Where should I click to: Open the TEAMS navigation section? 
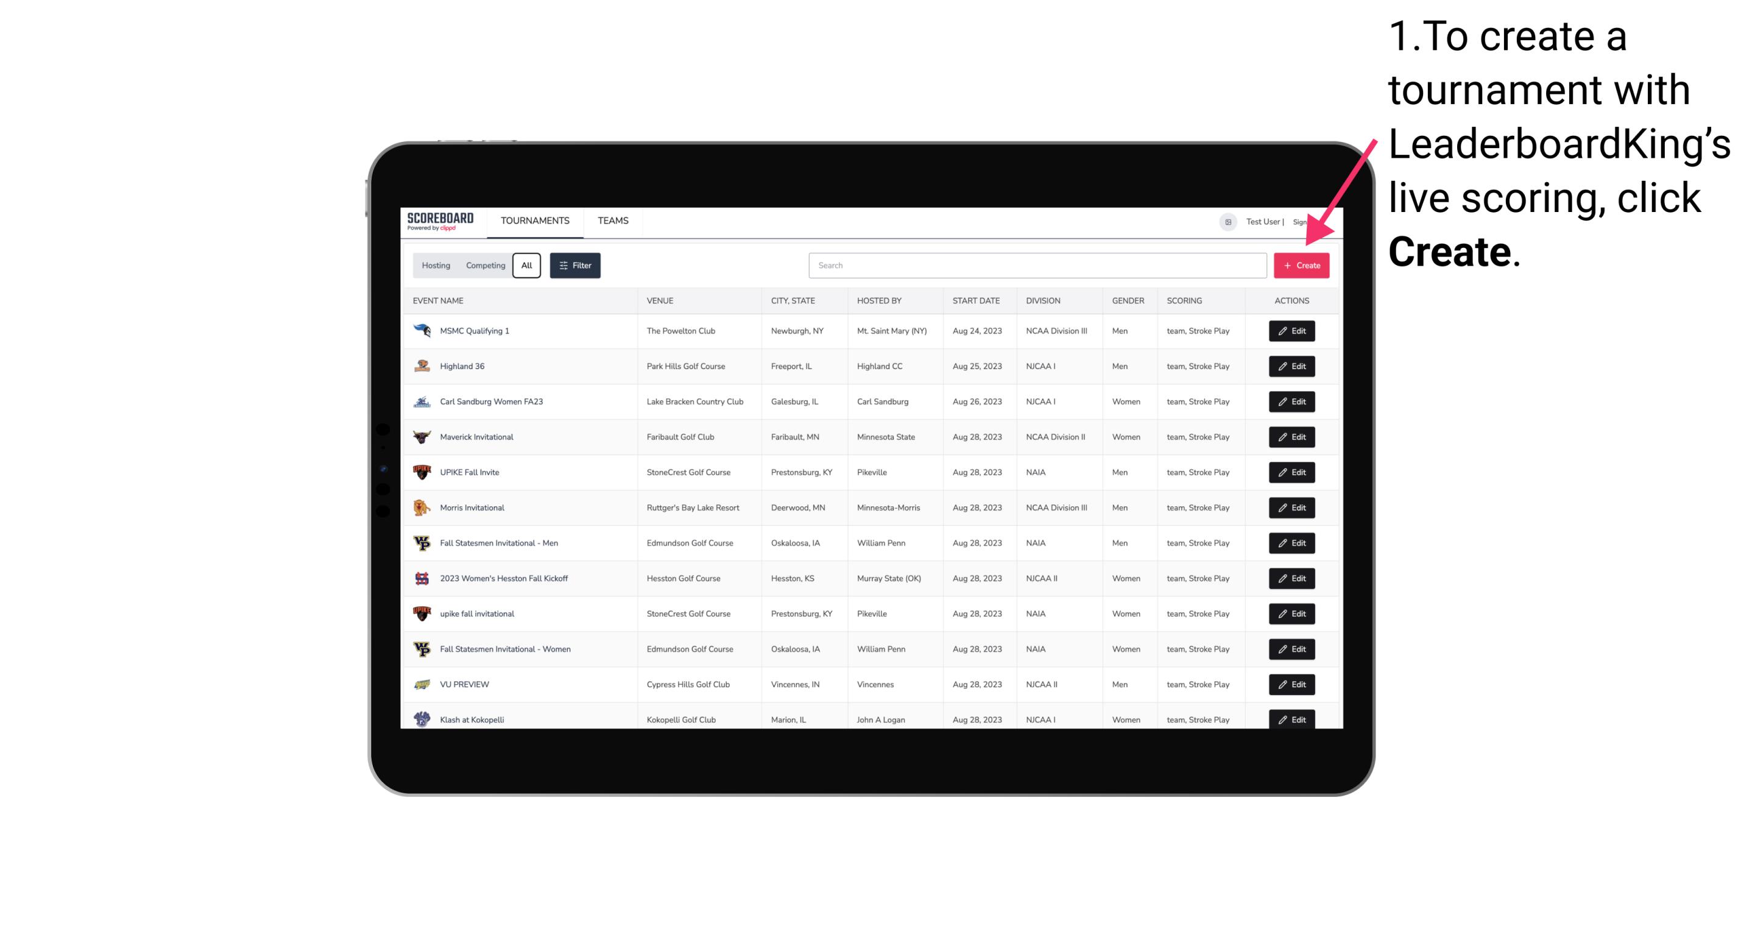(x=613, y=221)
